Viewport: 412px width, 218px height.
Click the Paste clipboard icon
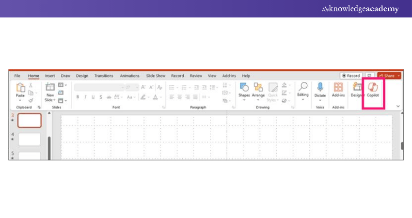point(20,88)
